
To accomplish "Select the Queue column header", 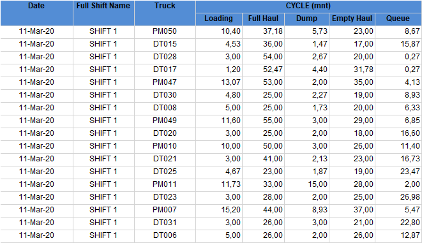I will pyautogui.click(x=398, y=19).
